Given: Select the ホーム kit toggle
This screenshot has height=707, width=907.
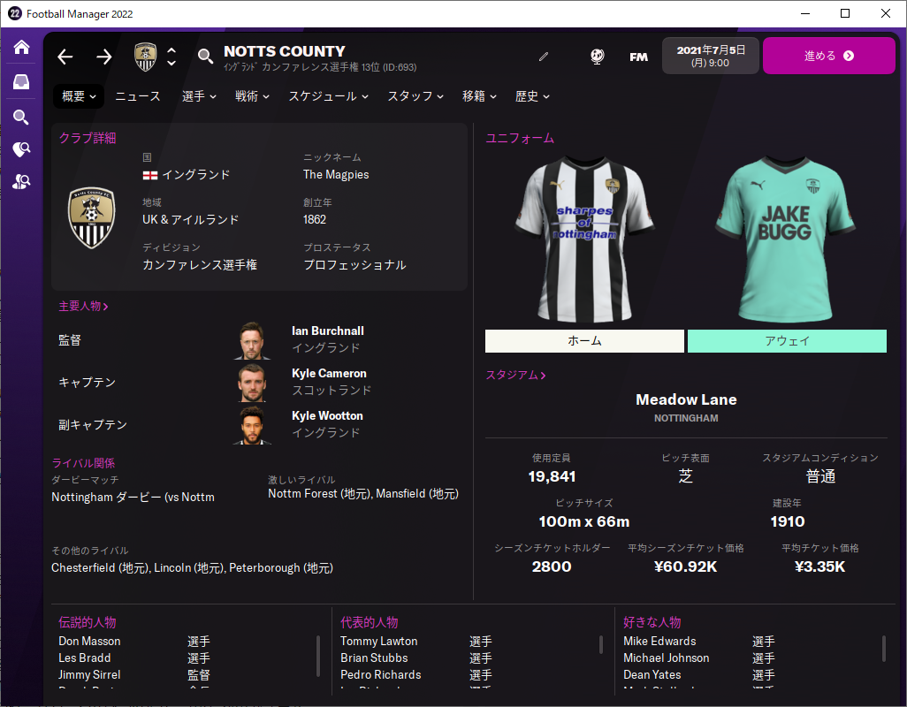Looking at the screenshot, I should (x=584, y=341).
